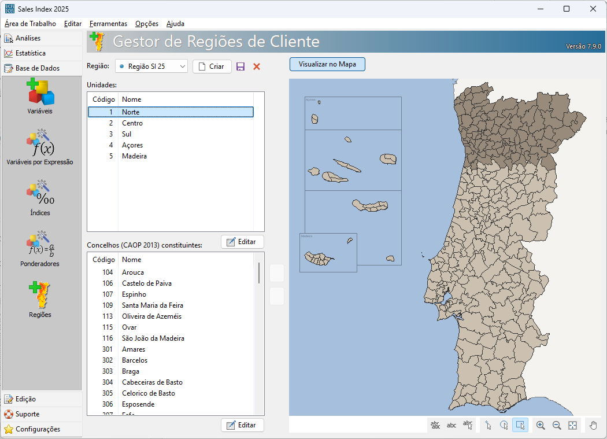Zoom out of the map
This screenshot has height=439, width=607.
(557, 425)
